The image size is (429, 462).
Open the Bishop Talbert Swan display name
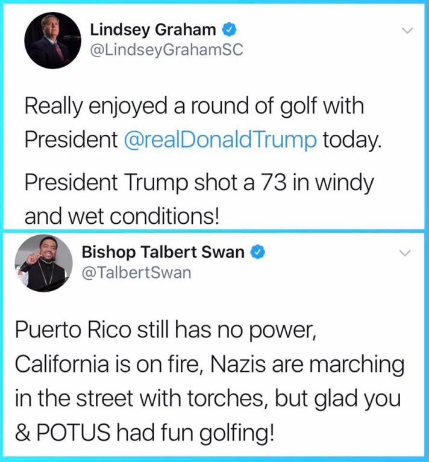pos(163,252)
